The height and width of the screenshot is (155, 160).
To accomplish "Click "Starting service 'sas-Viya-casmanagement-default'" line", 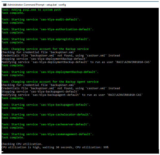I will tap(47, 134).
